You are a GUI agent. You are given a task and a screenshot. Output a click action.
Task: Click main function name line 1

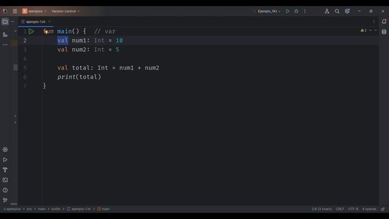tap(64, 31)
